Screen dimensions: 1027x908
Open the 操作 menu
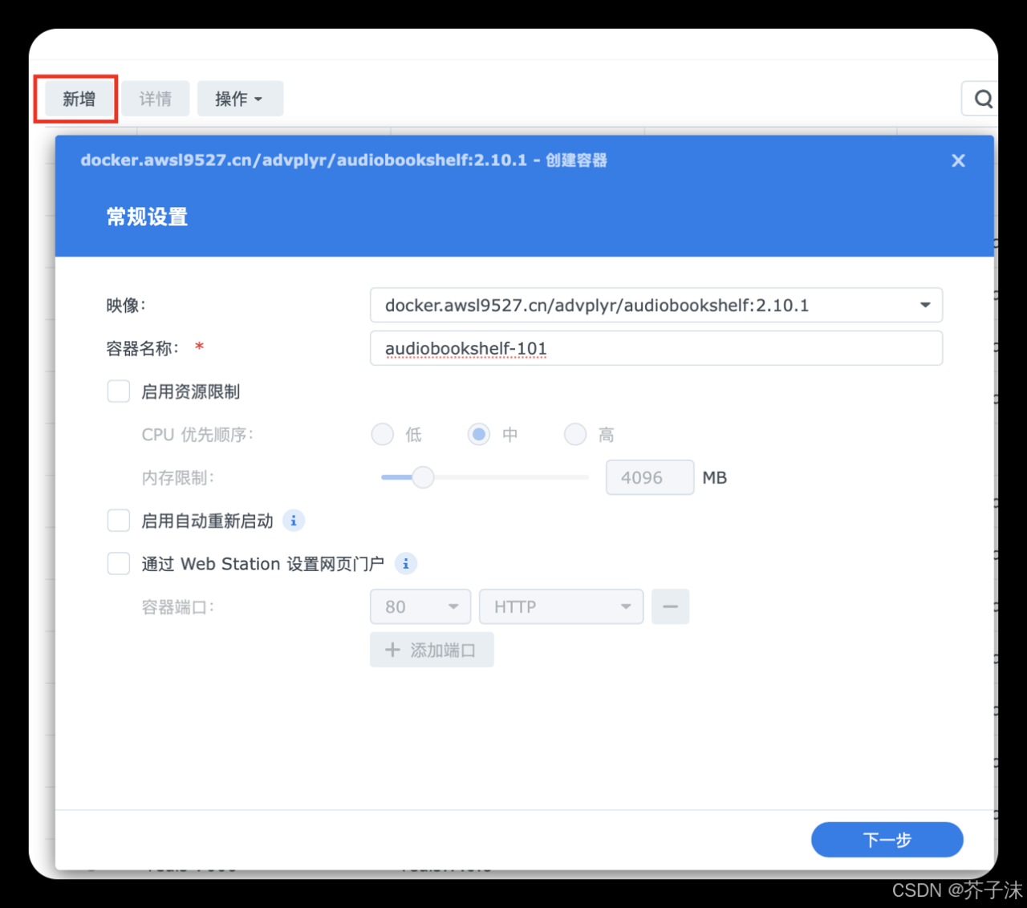240,98
